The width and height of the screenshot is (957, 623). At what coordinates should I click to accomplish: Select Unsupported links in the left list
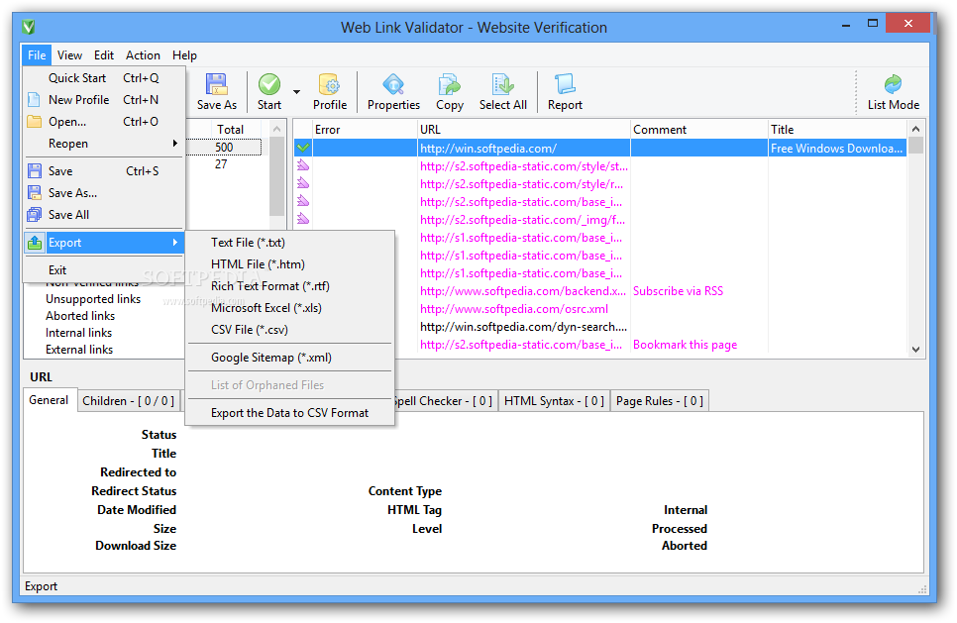pos(93,299)
